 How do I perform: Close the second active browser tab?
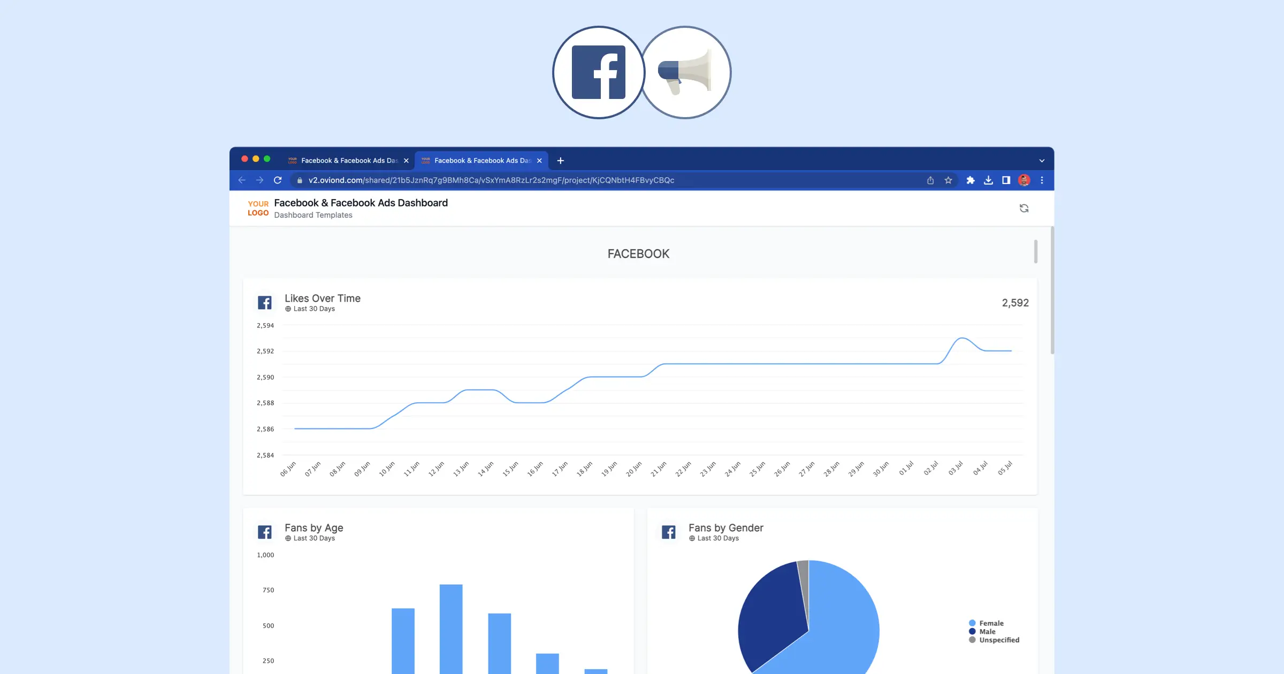[539, 160]
